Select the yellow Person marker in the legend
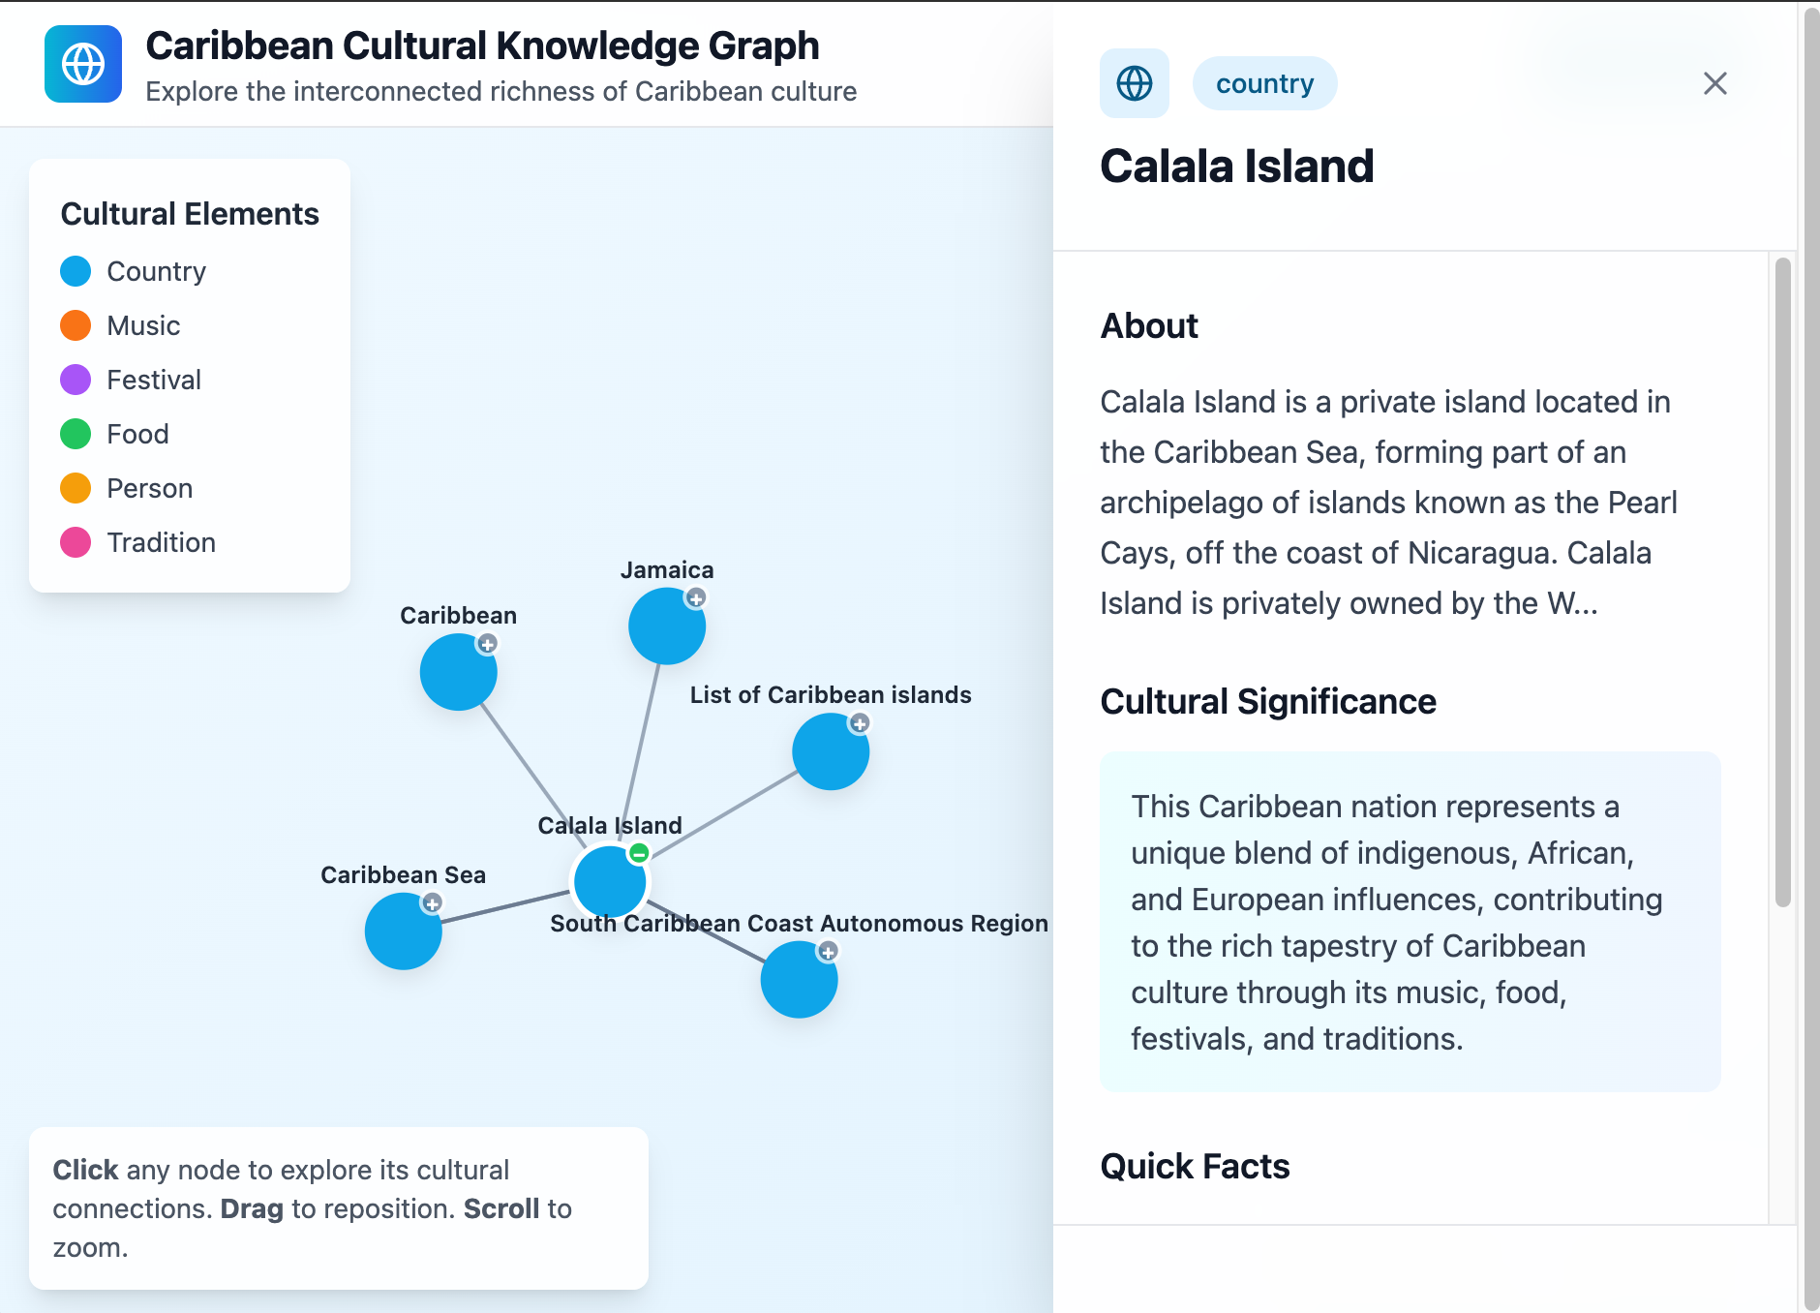Image resolution: width=1820 pixels, height=1313 pixels. (x=76, y=488)
